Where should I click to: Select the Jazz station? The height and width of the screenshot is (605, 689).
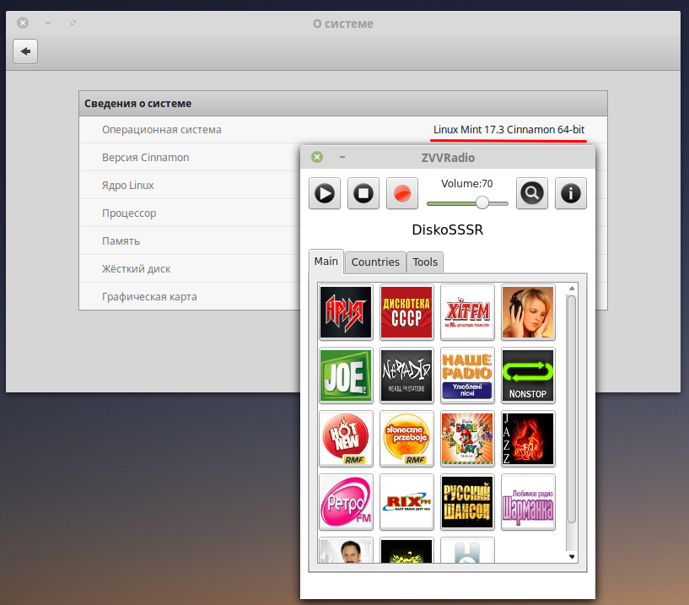click(x=528, y=439)
